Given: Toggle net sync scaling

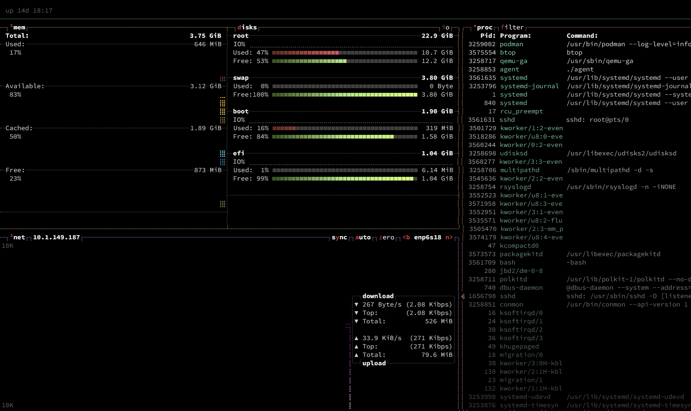Looking at the screenshot, I should click(x=339, y=237).
